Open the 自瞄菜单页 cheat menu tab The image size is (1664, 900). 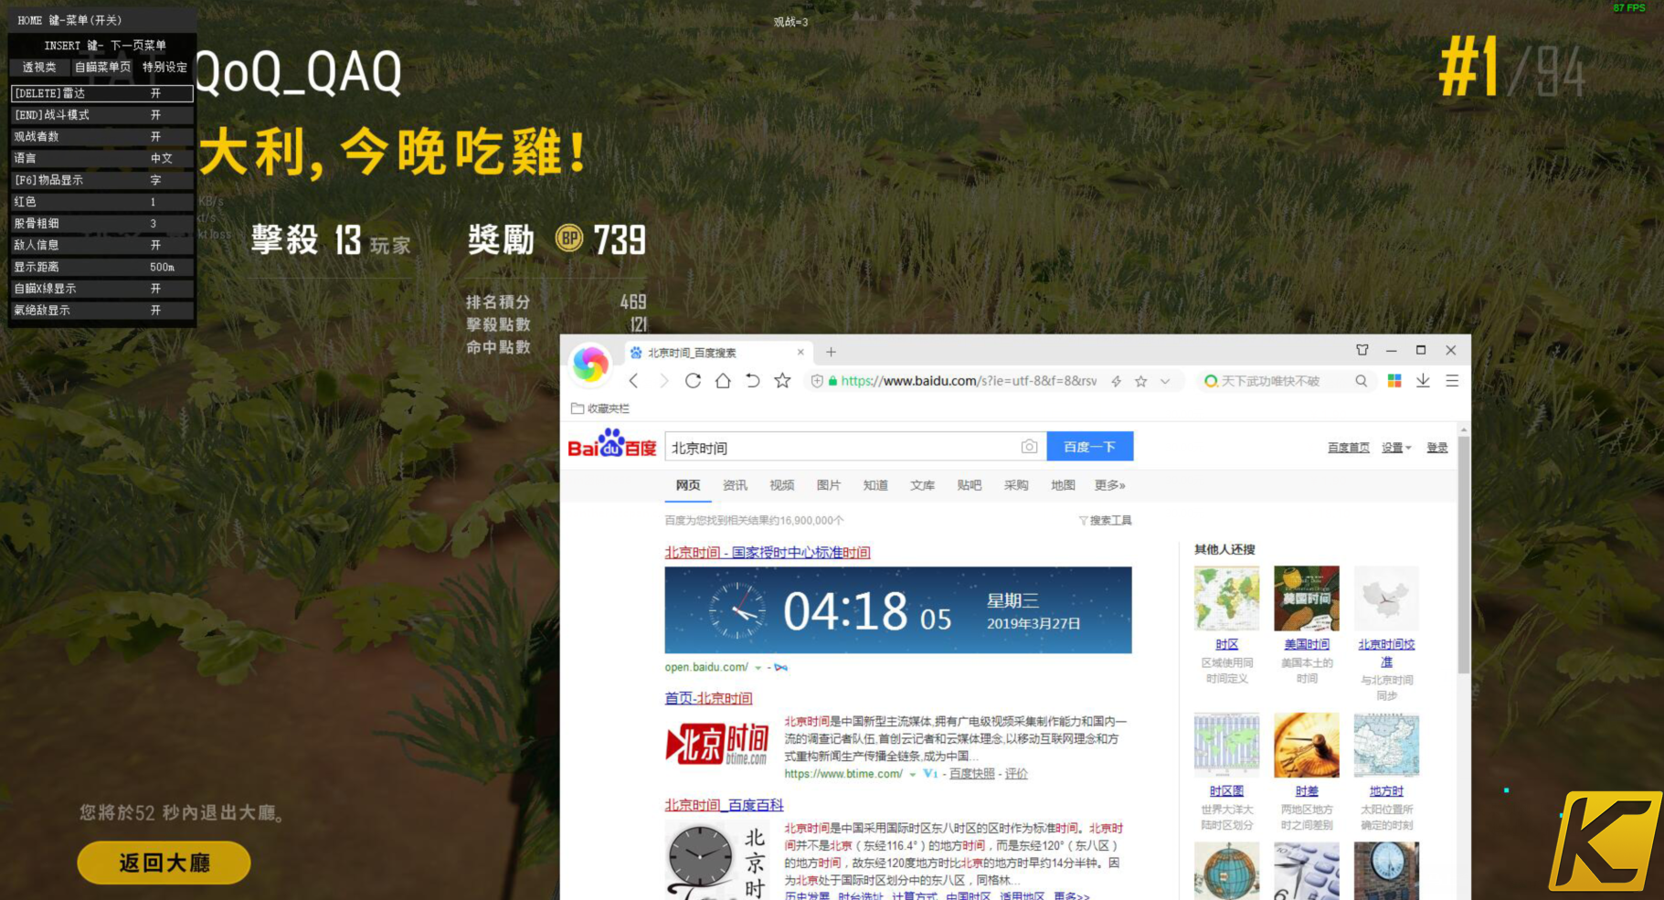pos(102,67)
